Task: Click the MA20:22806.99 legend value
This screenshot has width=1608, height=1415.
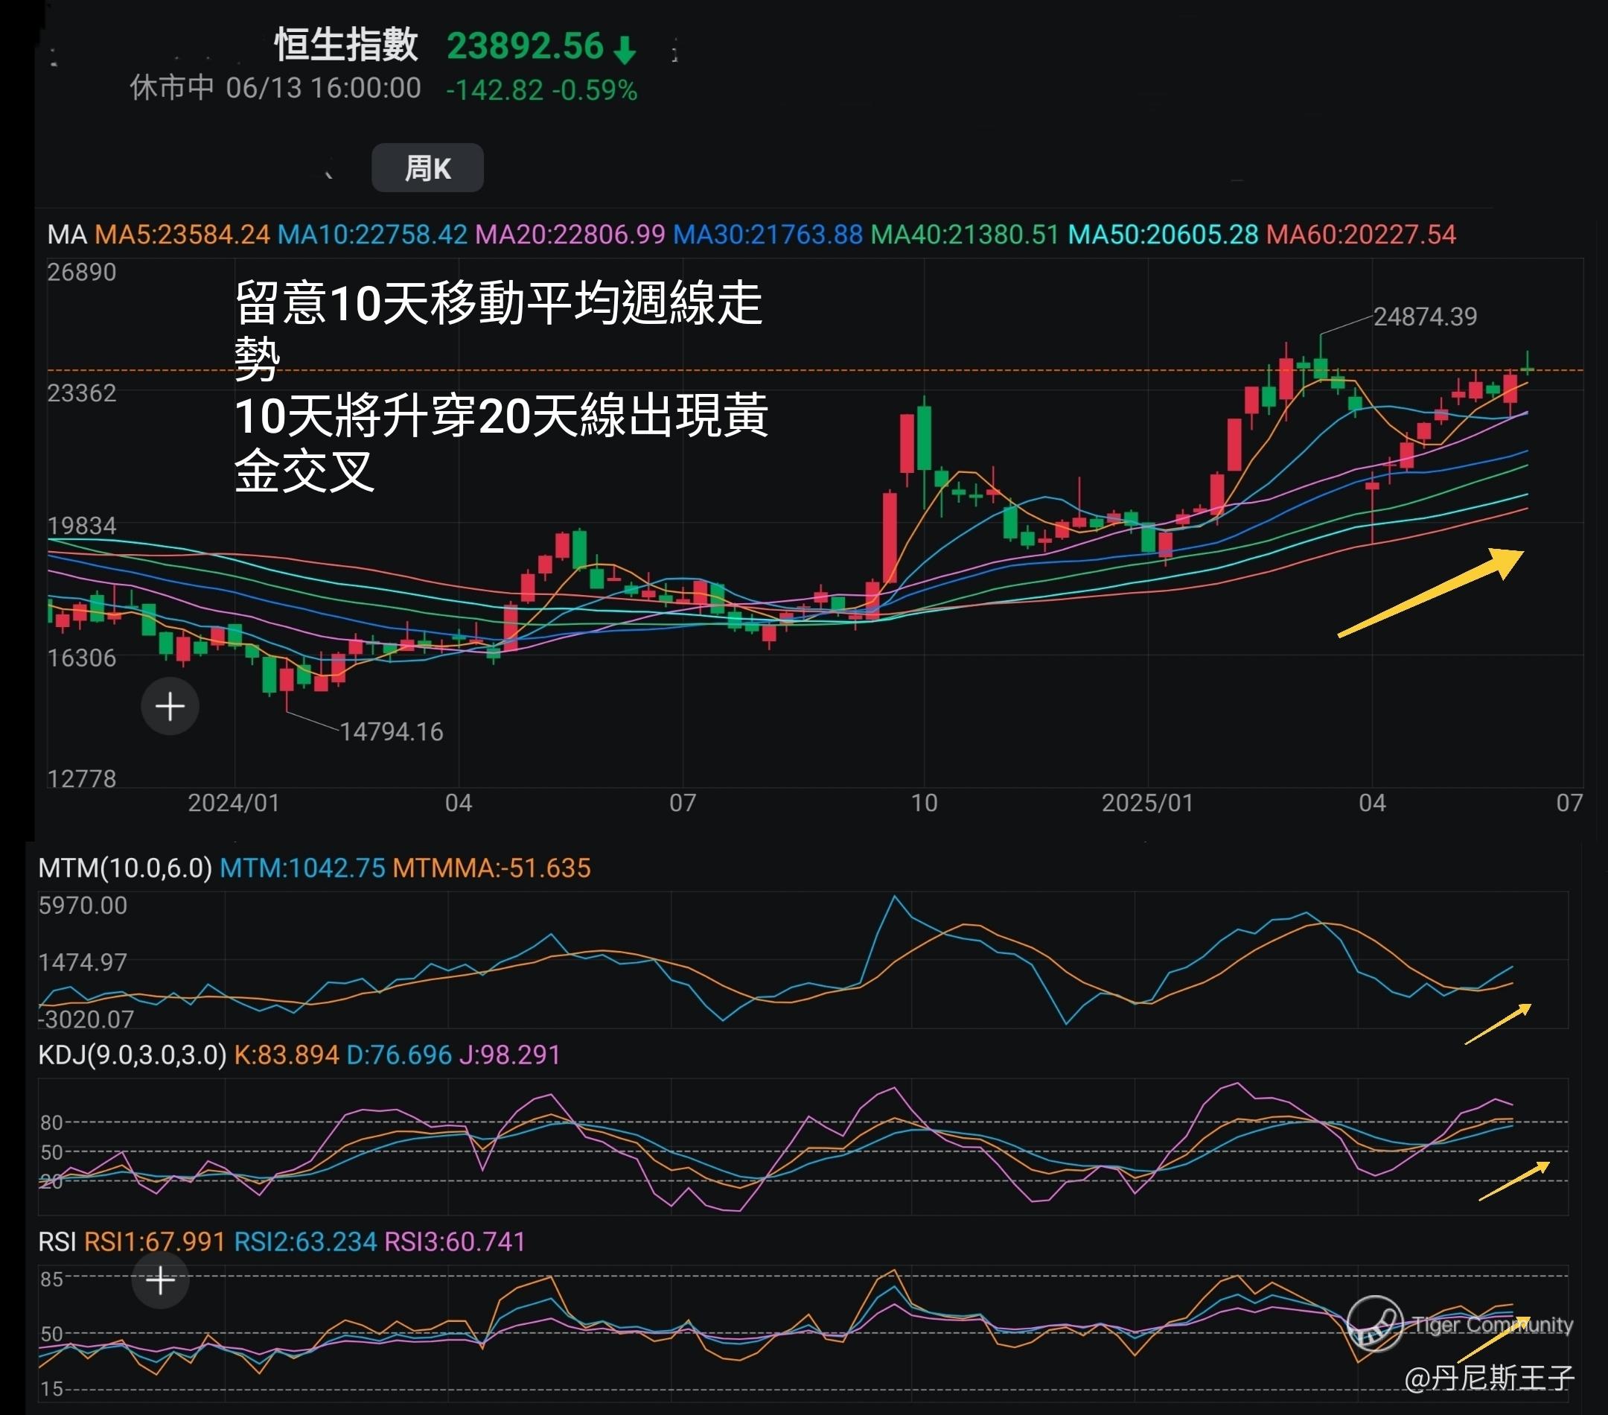Action: pos(570,235)
